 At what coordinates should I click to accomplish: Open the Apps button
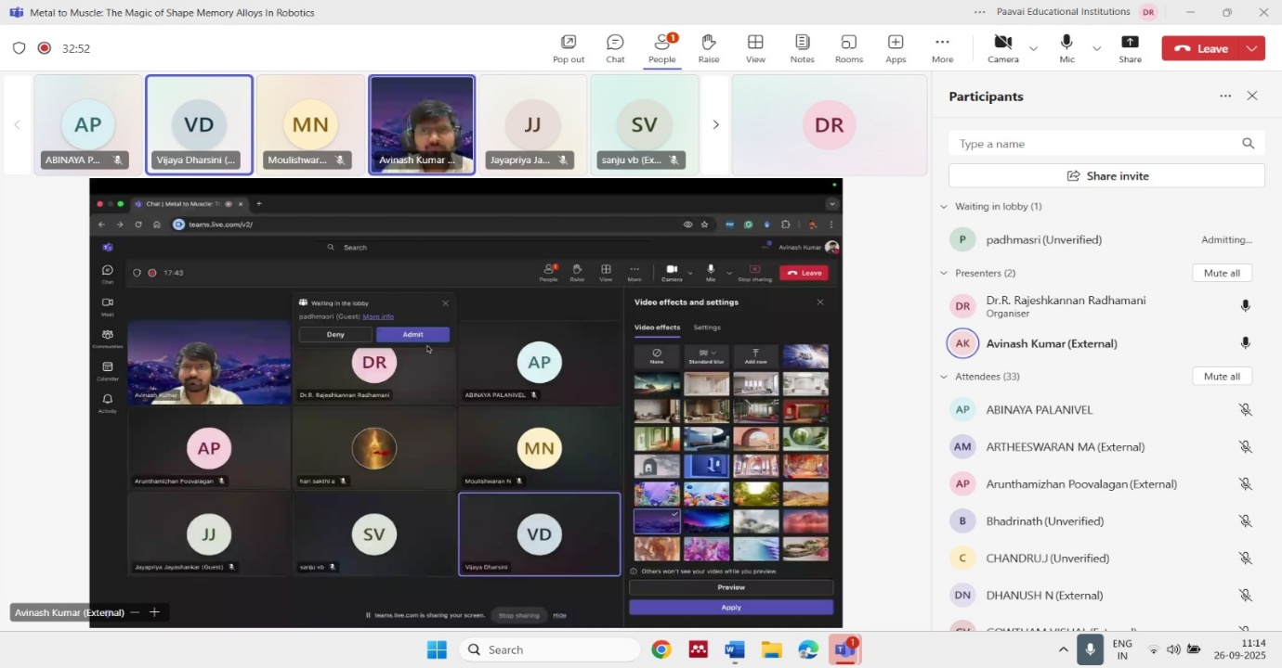pyautogui.click(x=896, y=48)
